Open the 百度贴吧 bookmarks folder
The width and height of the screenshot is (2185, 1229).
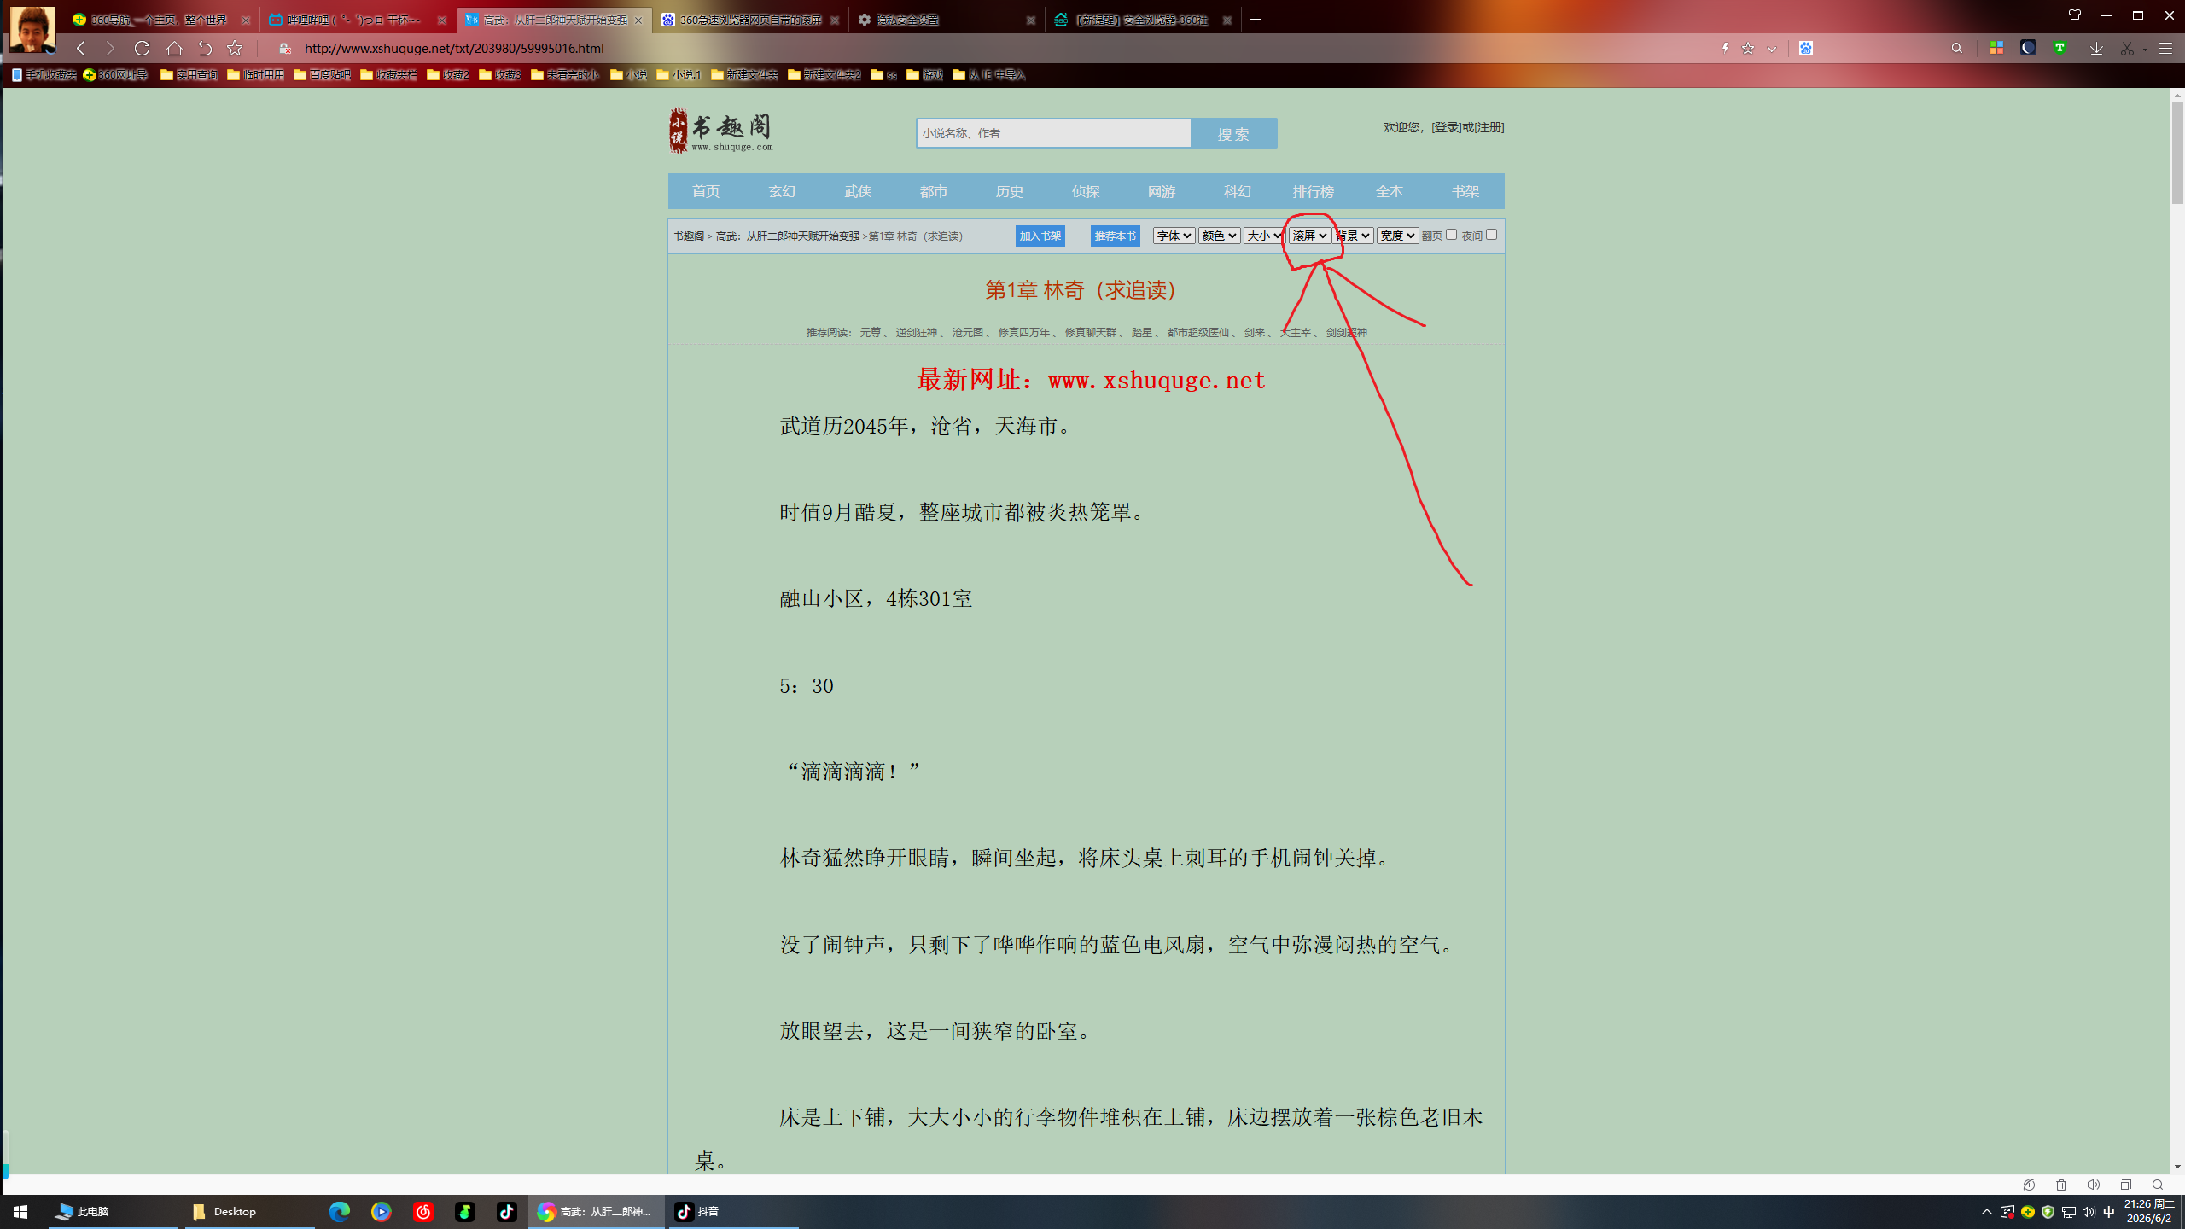[322, 75]
